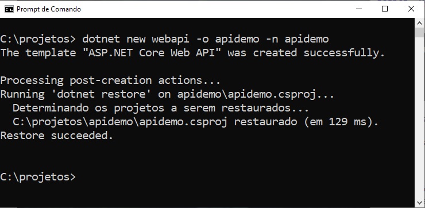Viewport: 425px width, 208px height.
Task: Open the Command Prompt system menu icon
Action: pos(9,9)
